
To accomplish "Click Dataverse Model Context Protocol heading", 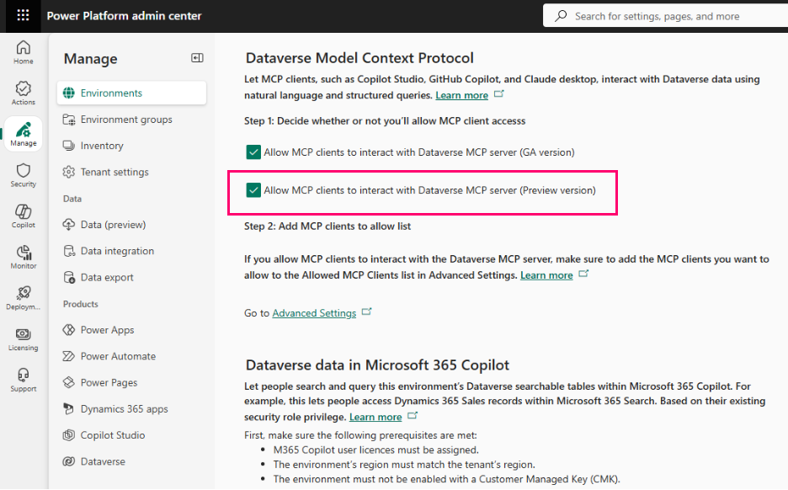I will [x=359, y=58].
